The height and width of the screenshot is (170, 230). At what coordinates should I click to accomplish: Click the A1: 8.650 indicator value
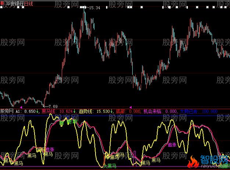tap(25, 111)
